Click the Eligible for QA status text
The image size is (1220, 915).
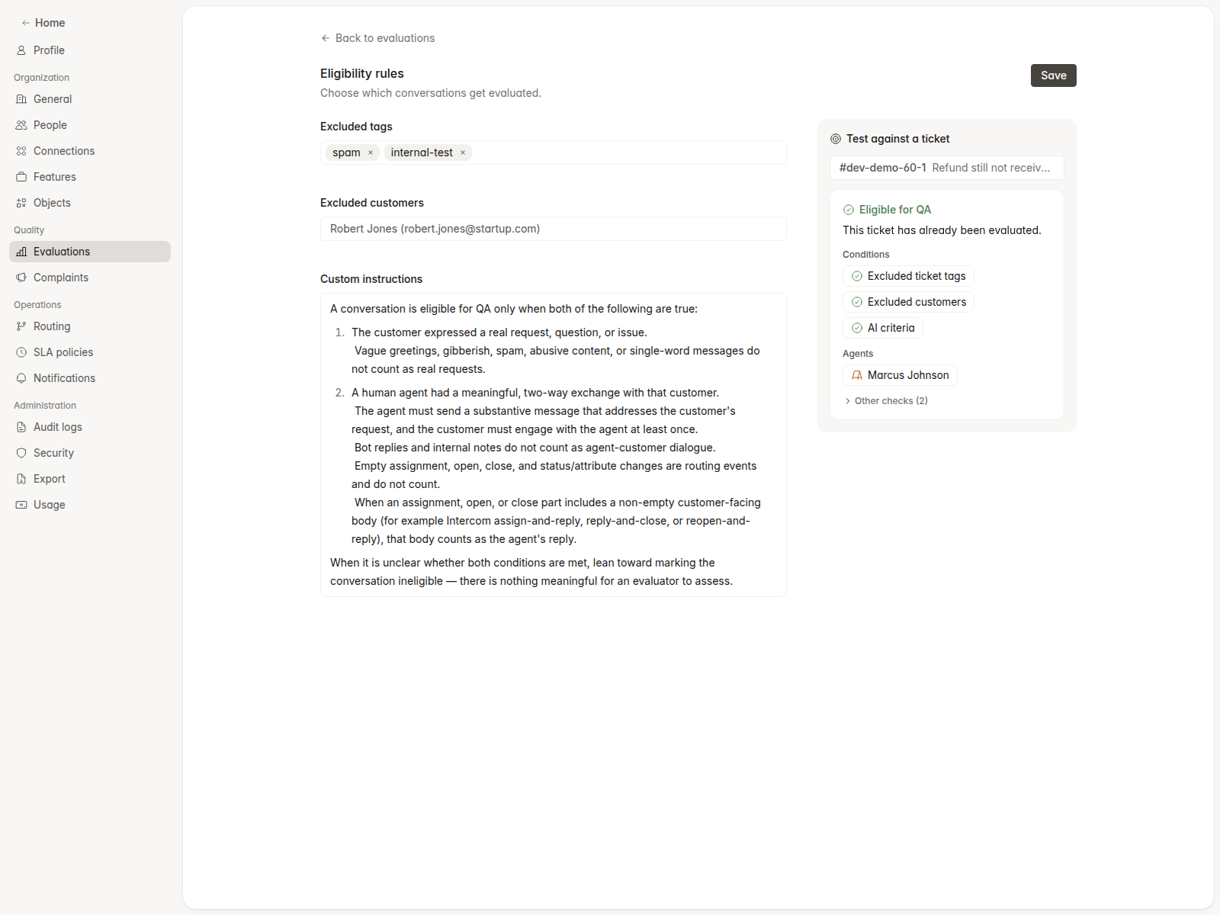895,210
